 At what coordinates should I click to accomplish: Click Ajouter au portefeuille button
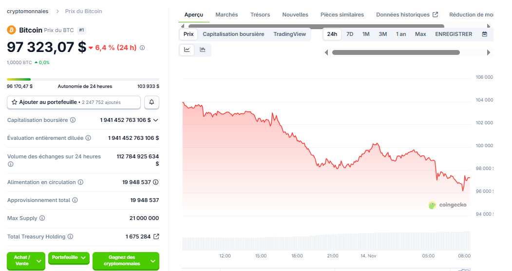(74, 102)
